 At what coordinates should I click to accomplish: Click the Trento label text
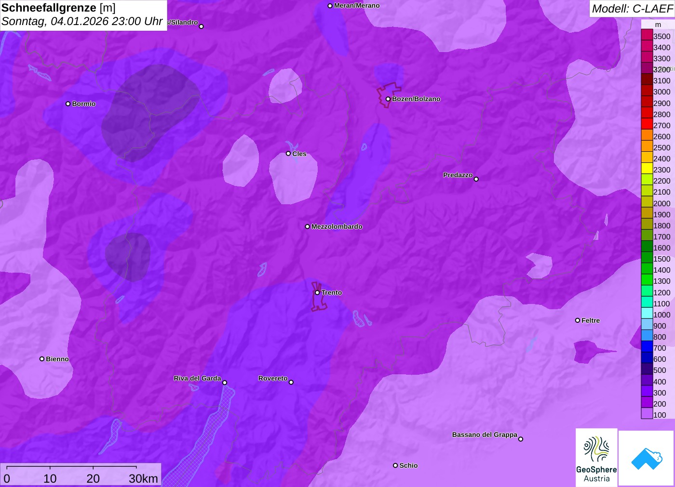tap(332, 292)
